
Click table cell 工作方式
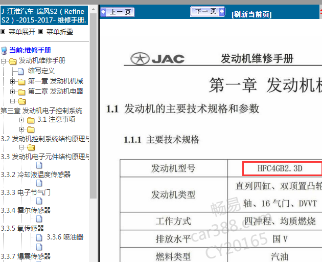[x=174, y=221]
